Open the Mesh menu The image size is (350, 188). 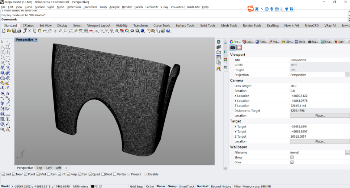point(60,7)
